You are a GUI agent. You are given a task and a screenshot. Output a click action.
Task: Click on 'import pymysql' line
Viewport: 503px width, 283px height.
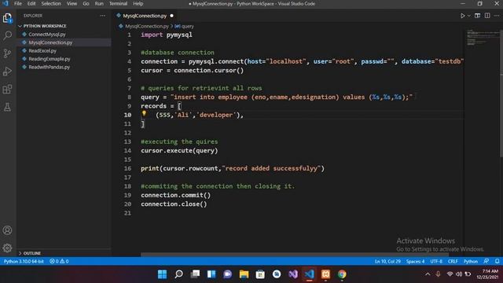[x=167, y=35]
